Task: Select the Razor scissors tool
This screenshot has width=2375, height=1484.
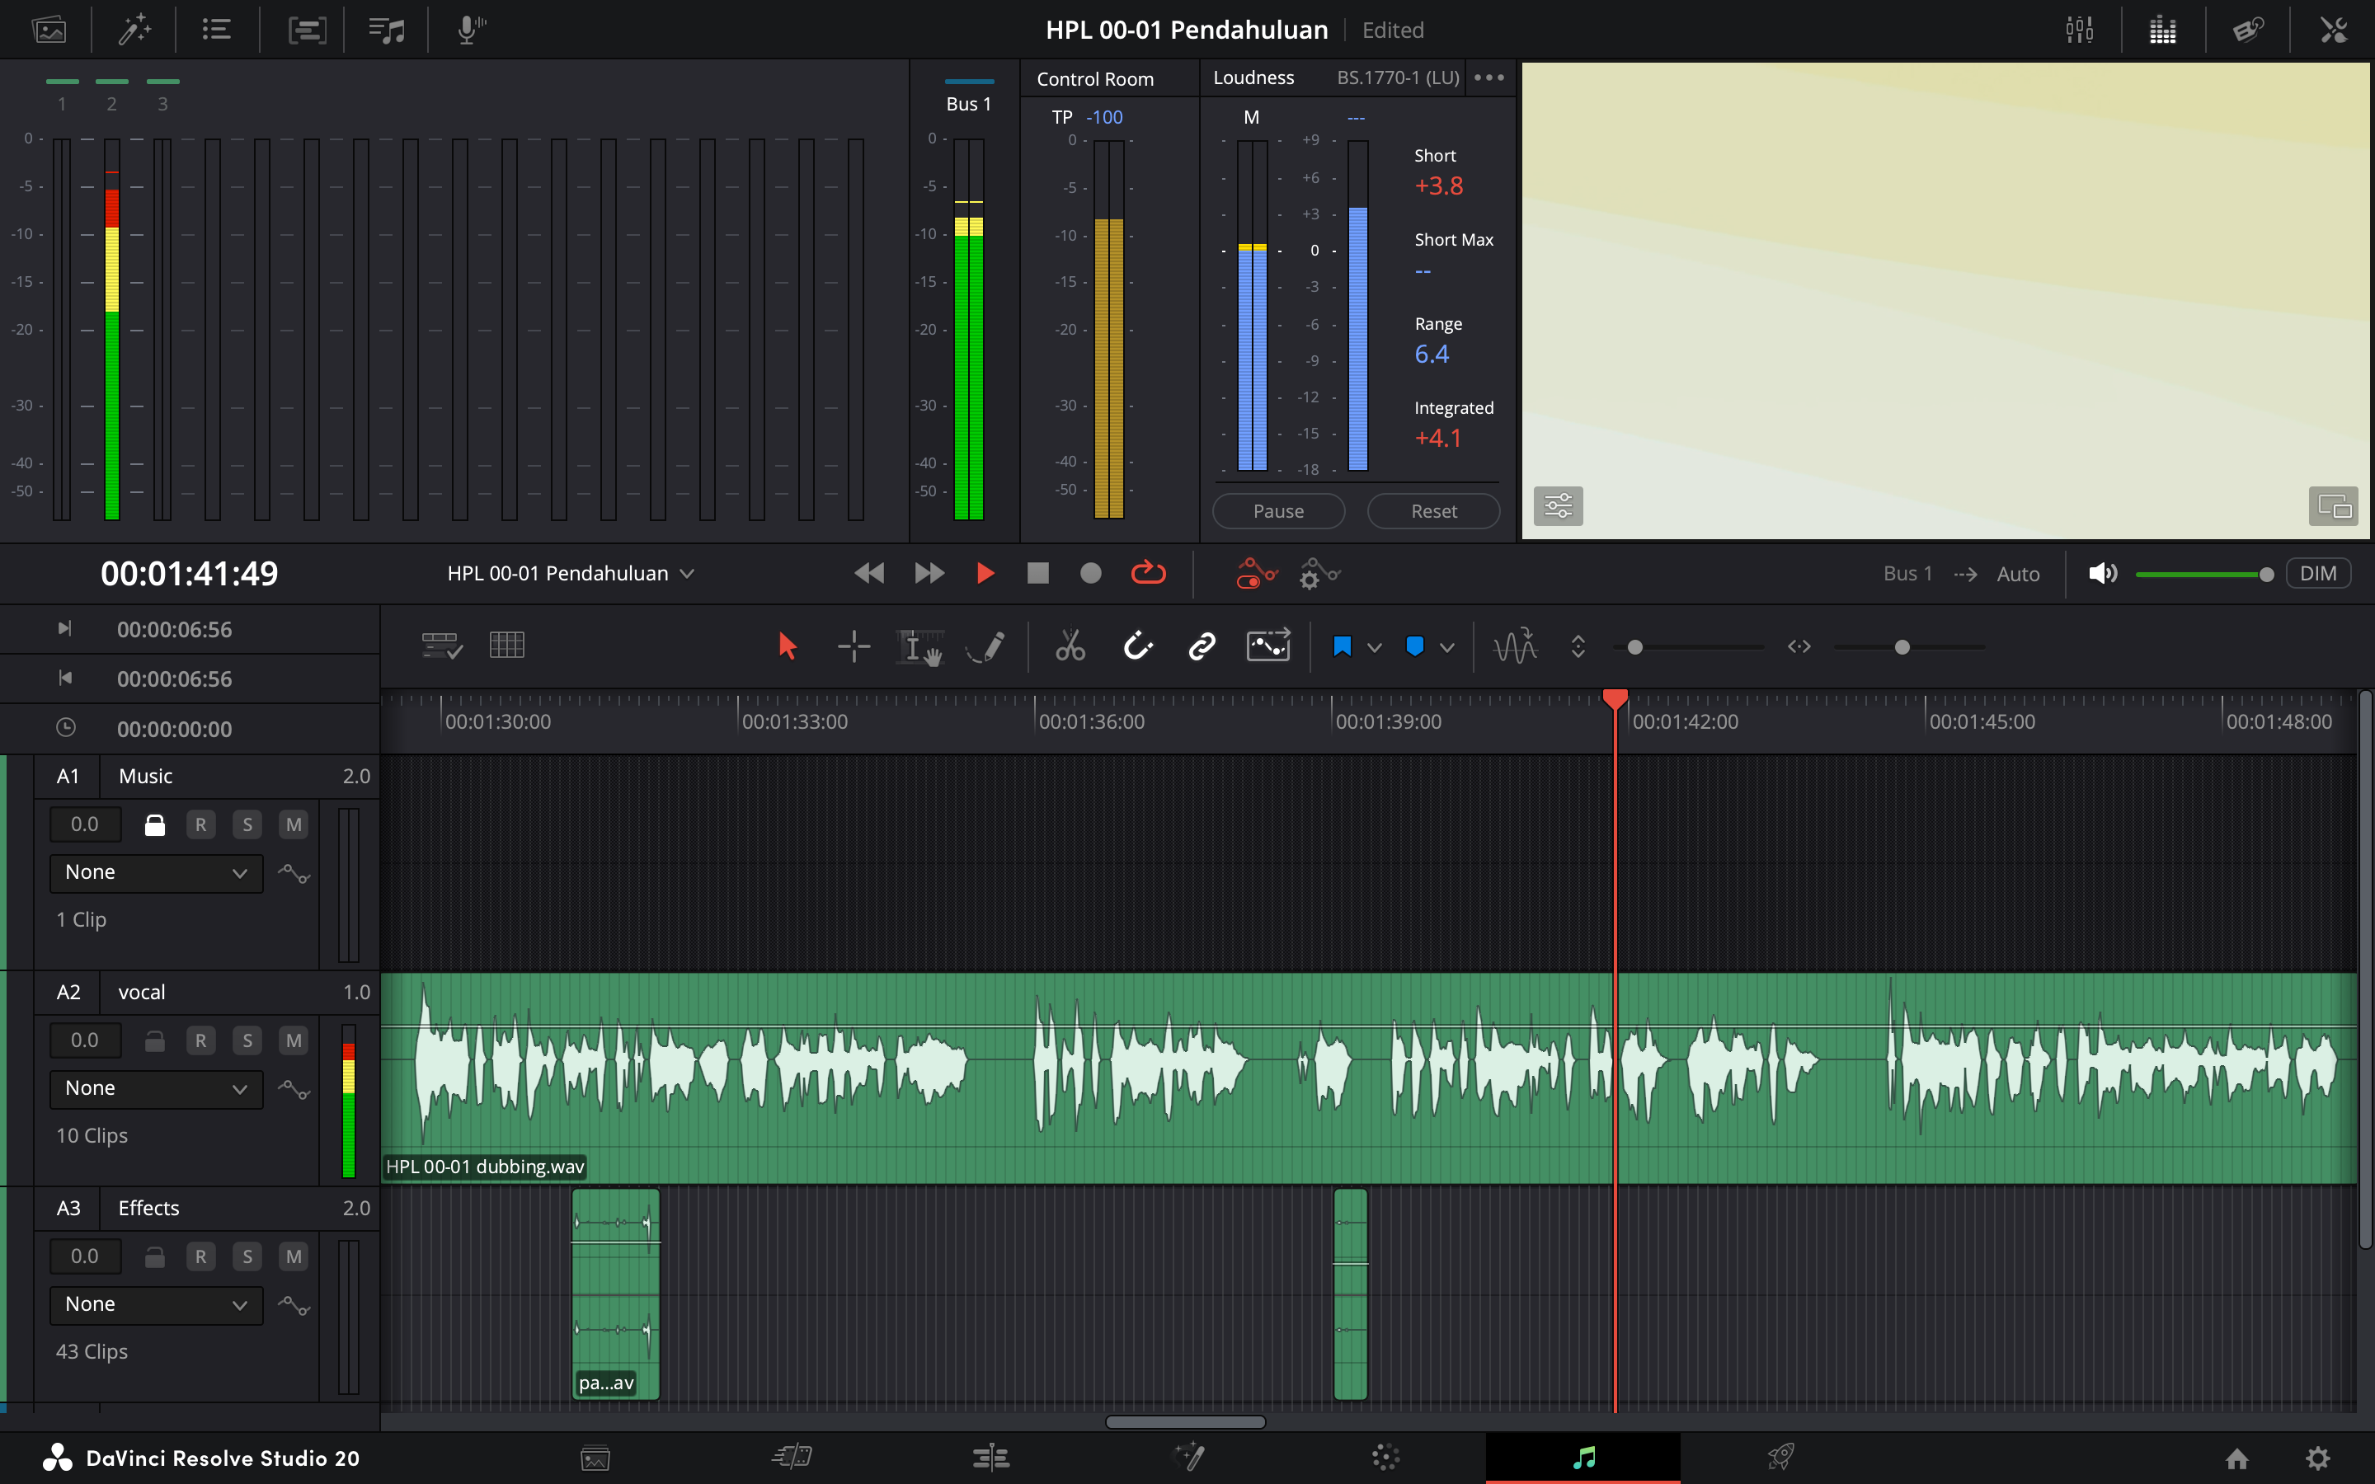Action: pyautogui.click(x=1070, y=646)
